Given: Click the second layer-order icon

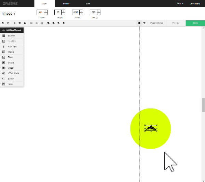Looking at the screenshot, I should [x=54, y=23].
